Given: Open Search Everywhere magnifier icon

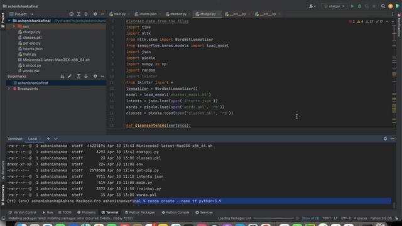Looking at the screenshot, I should tap(383, 6).
